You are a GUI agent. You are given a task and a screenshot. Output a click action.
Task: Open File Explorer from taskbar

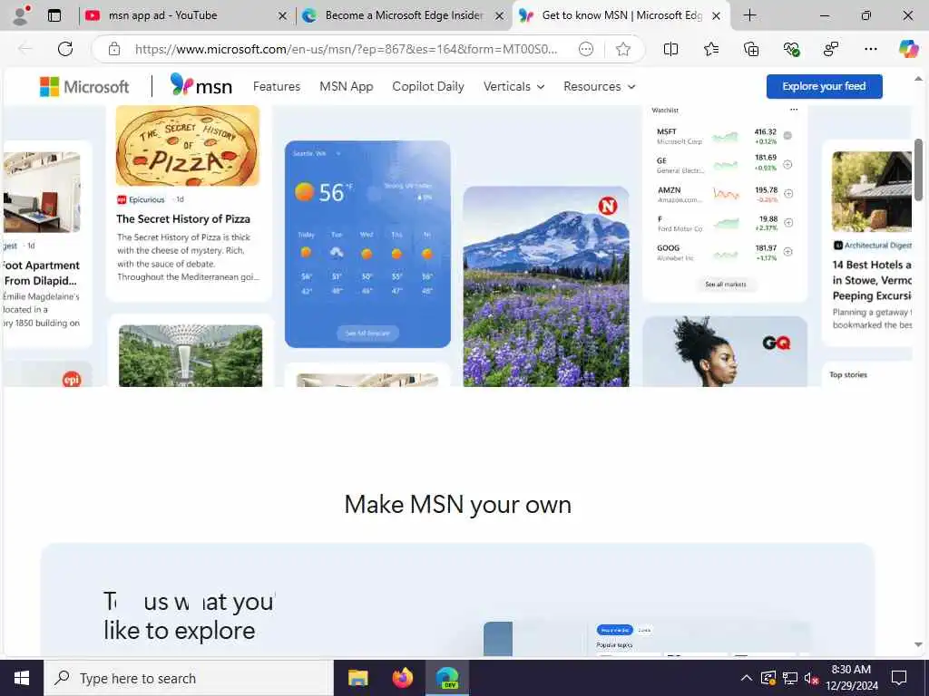click(x=357, y=678)
